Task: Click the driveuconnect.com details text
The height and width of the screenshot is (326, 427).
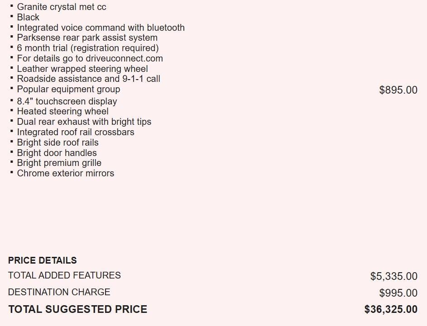Action: [90, 58]
